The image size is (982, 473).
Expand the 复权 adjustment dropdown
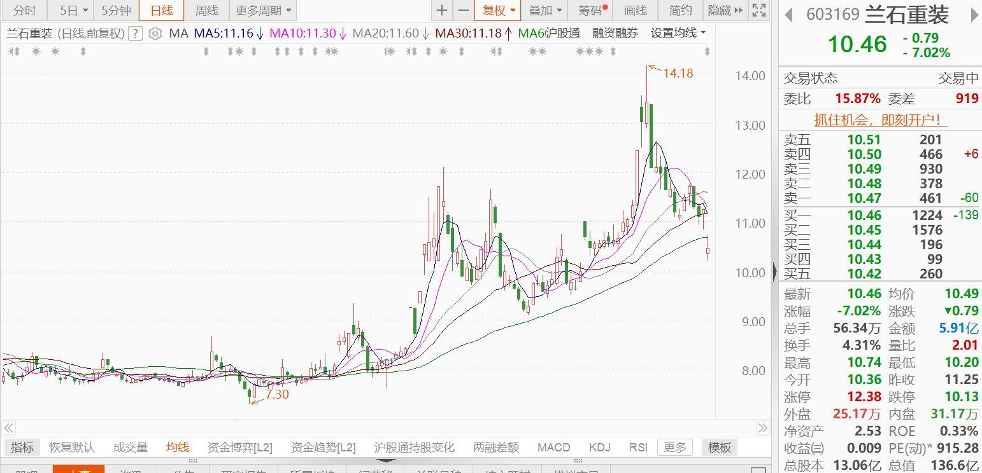click(497, 11)
